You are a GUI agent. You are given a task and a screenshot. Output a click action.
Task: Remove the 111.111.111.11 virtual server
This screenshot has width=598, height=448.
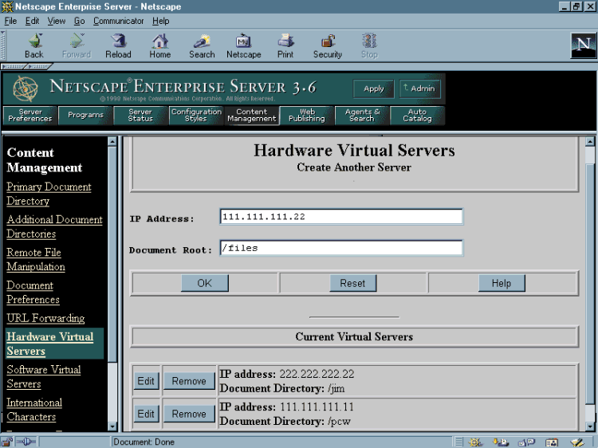coord(189,414)
